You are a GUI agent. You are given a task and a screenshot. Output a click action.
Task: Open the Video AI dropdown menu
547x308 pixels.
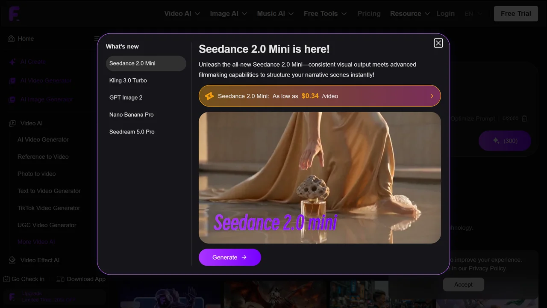(182, 14)
